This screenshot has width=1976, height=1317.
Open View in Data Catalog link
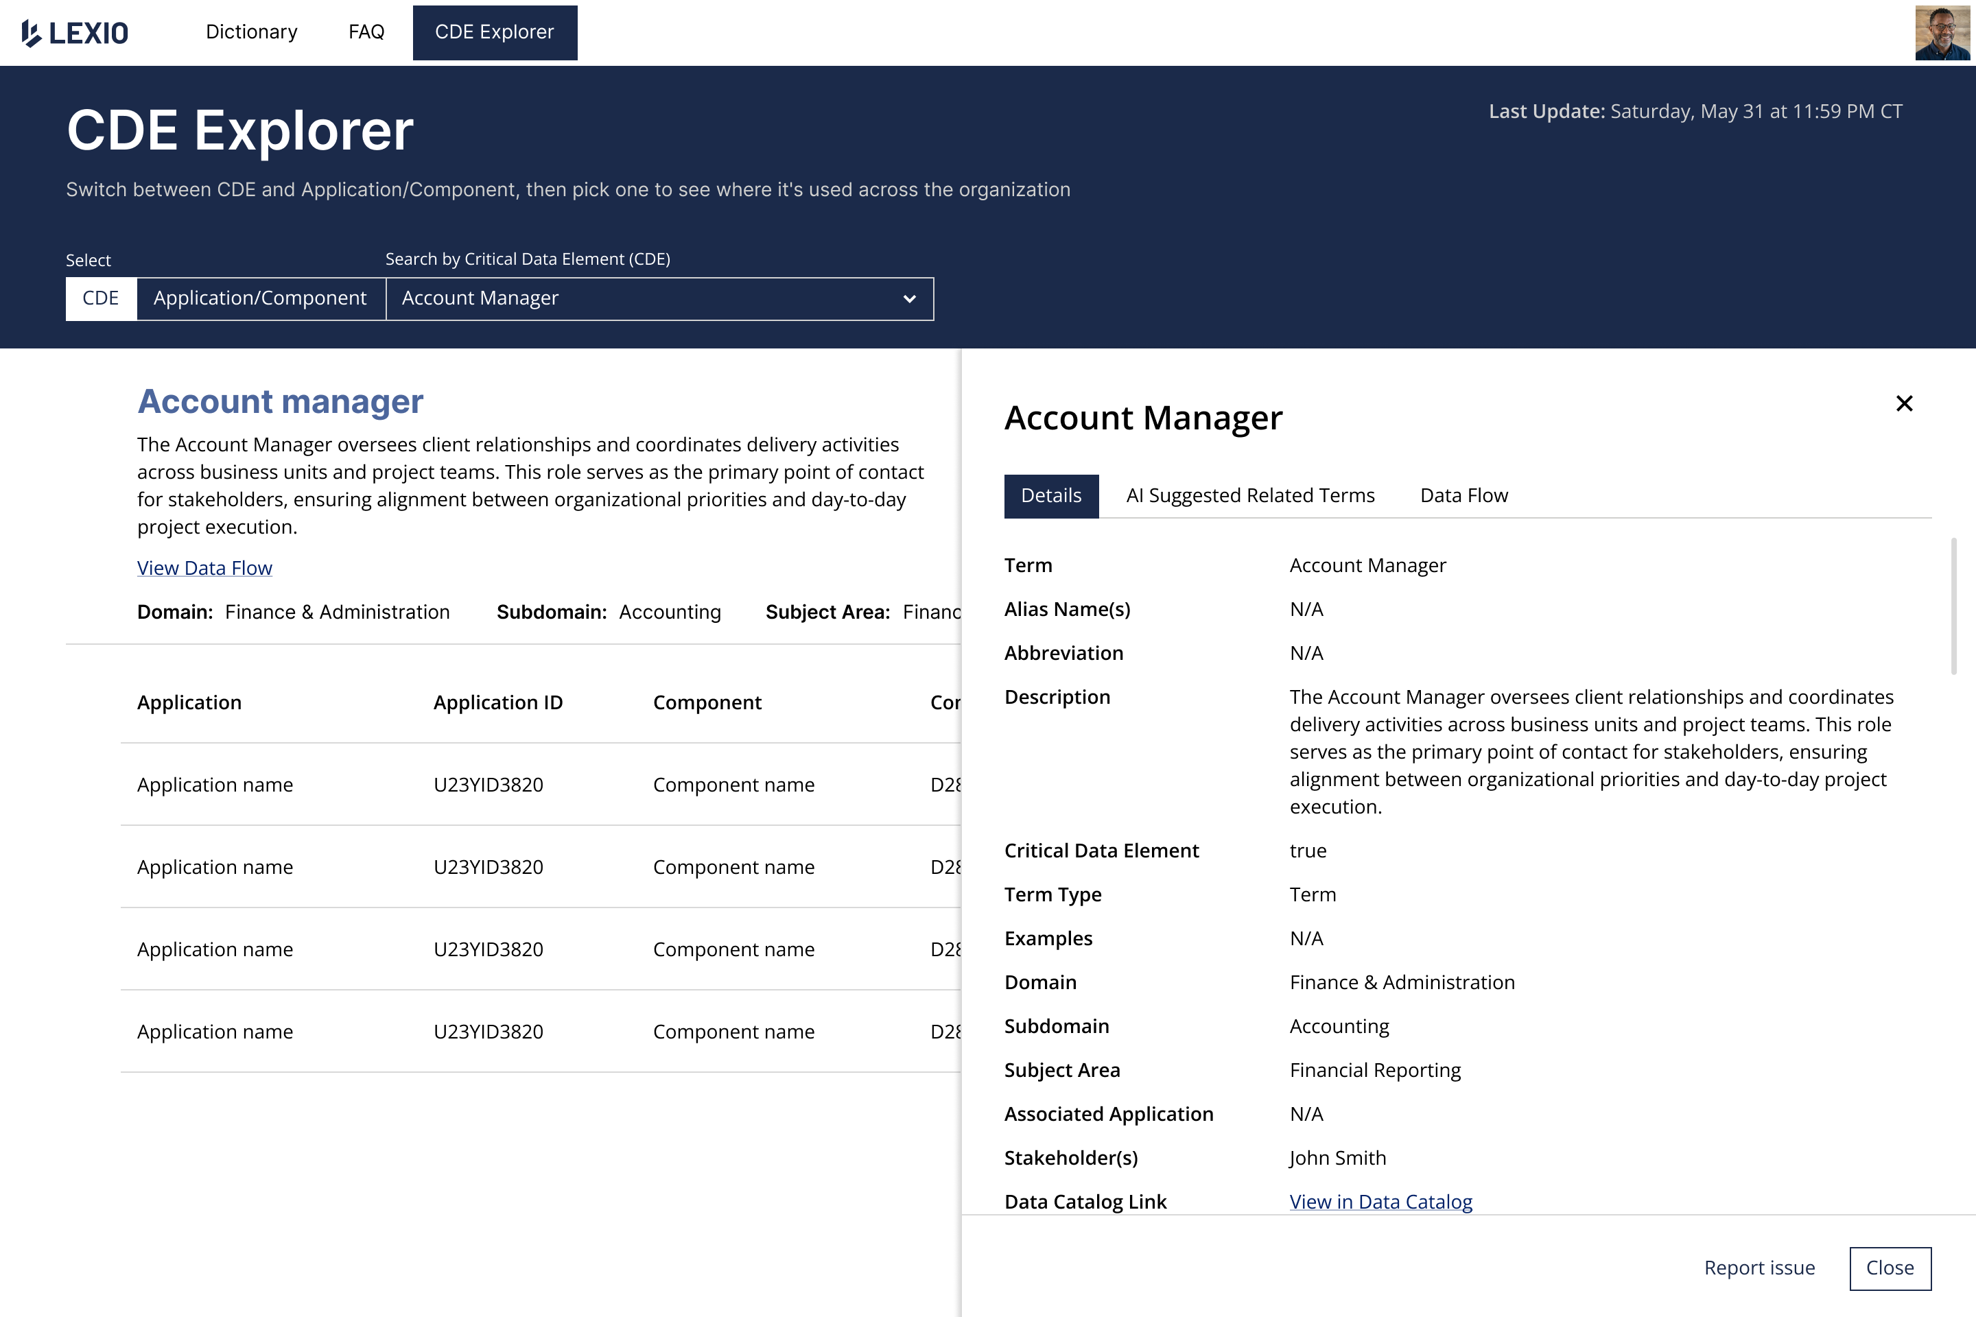(x=1380, y=1202)
